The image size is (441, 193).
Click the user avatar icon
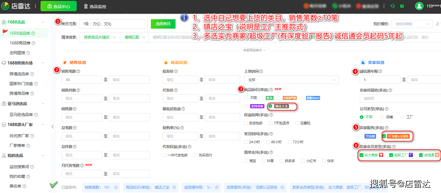pos(419,6)
